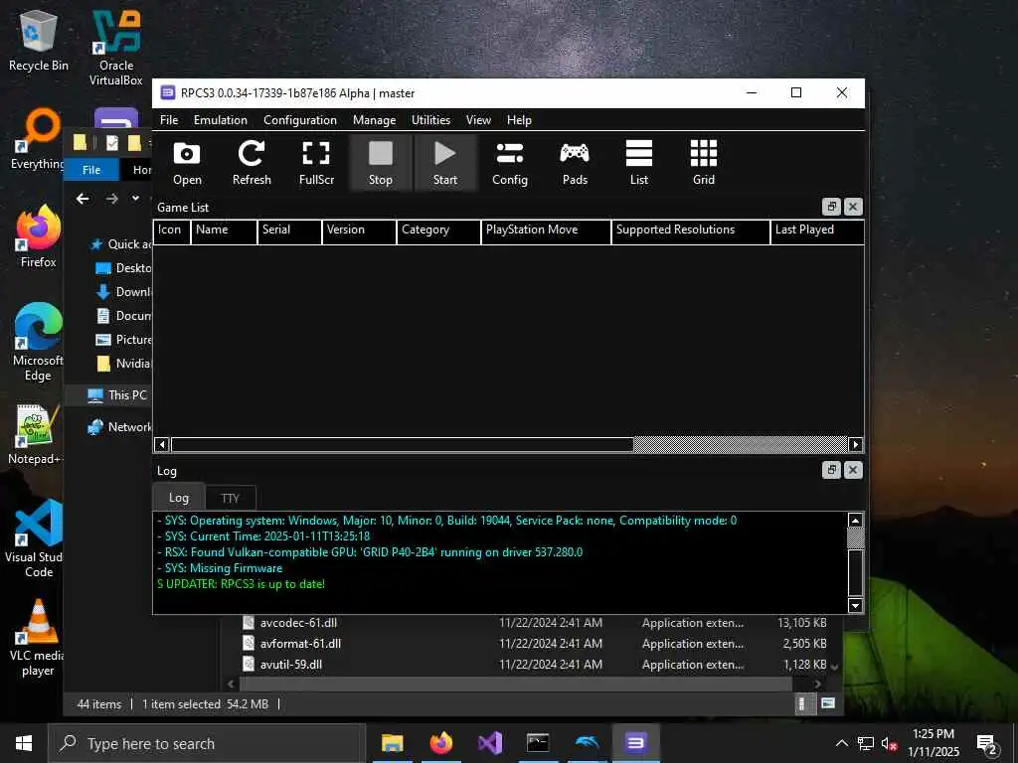Click the 'RPCS3 is up to date!' log line
The image size is (1018, 763).
(241, 584)
